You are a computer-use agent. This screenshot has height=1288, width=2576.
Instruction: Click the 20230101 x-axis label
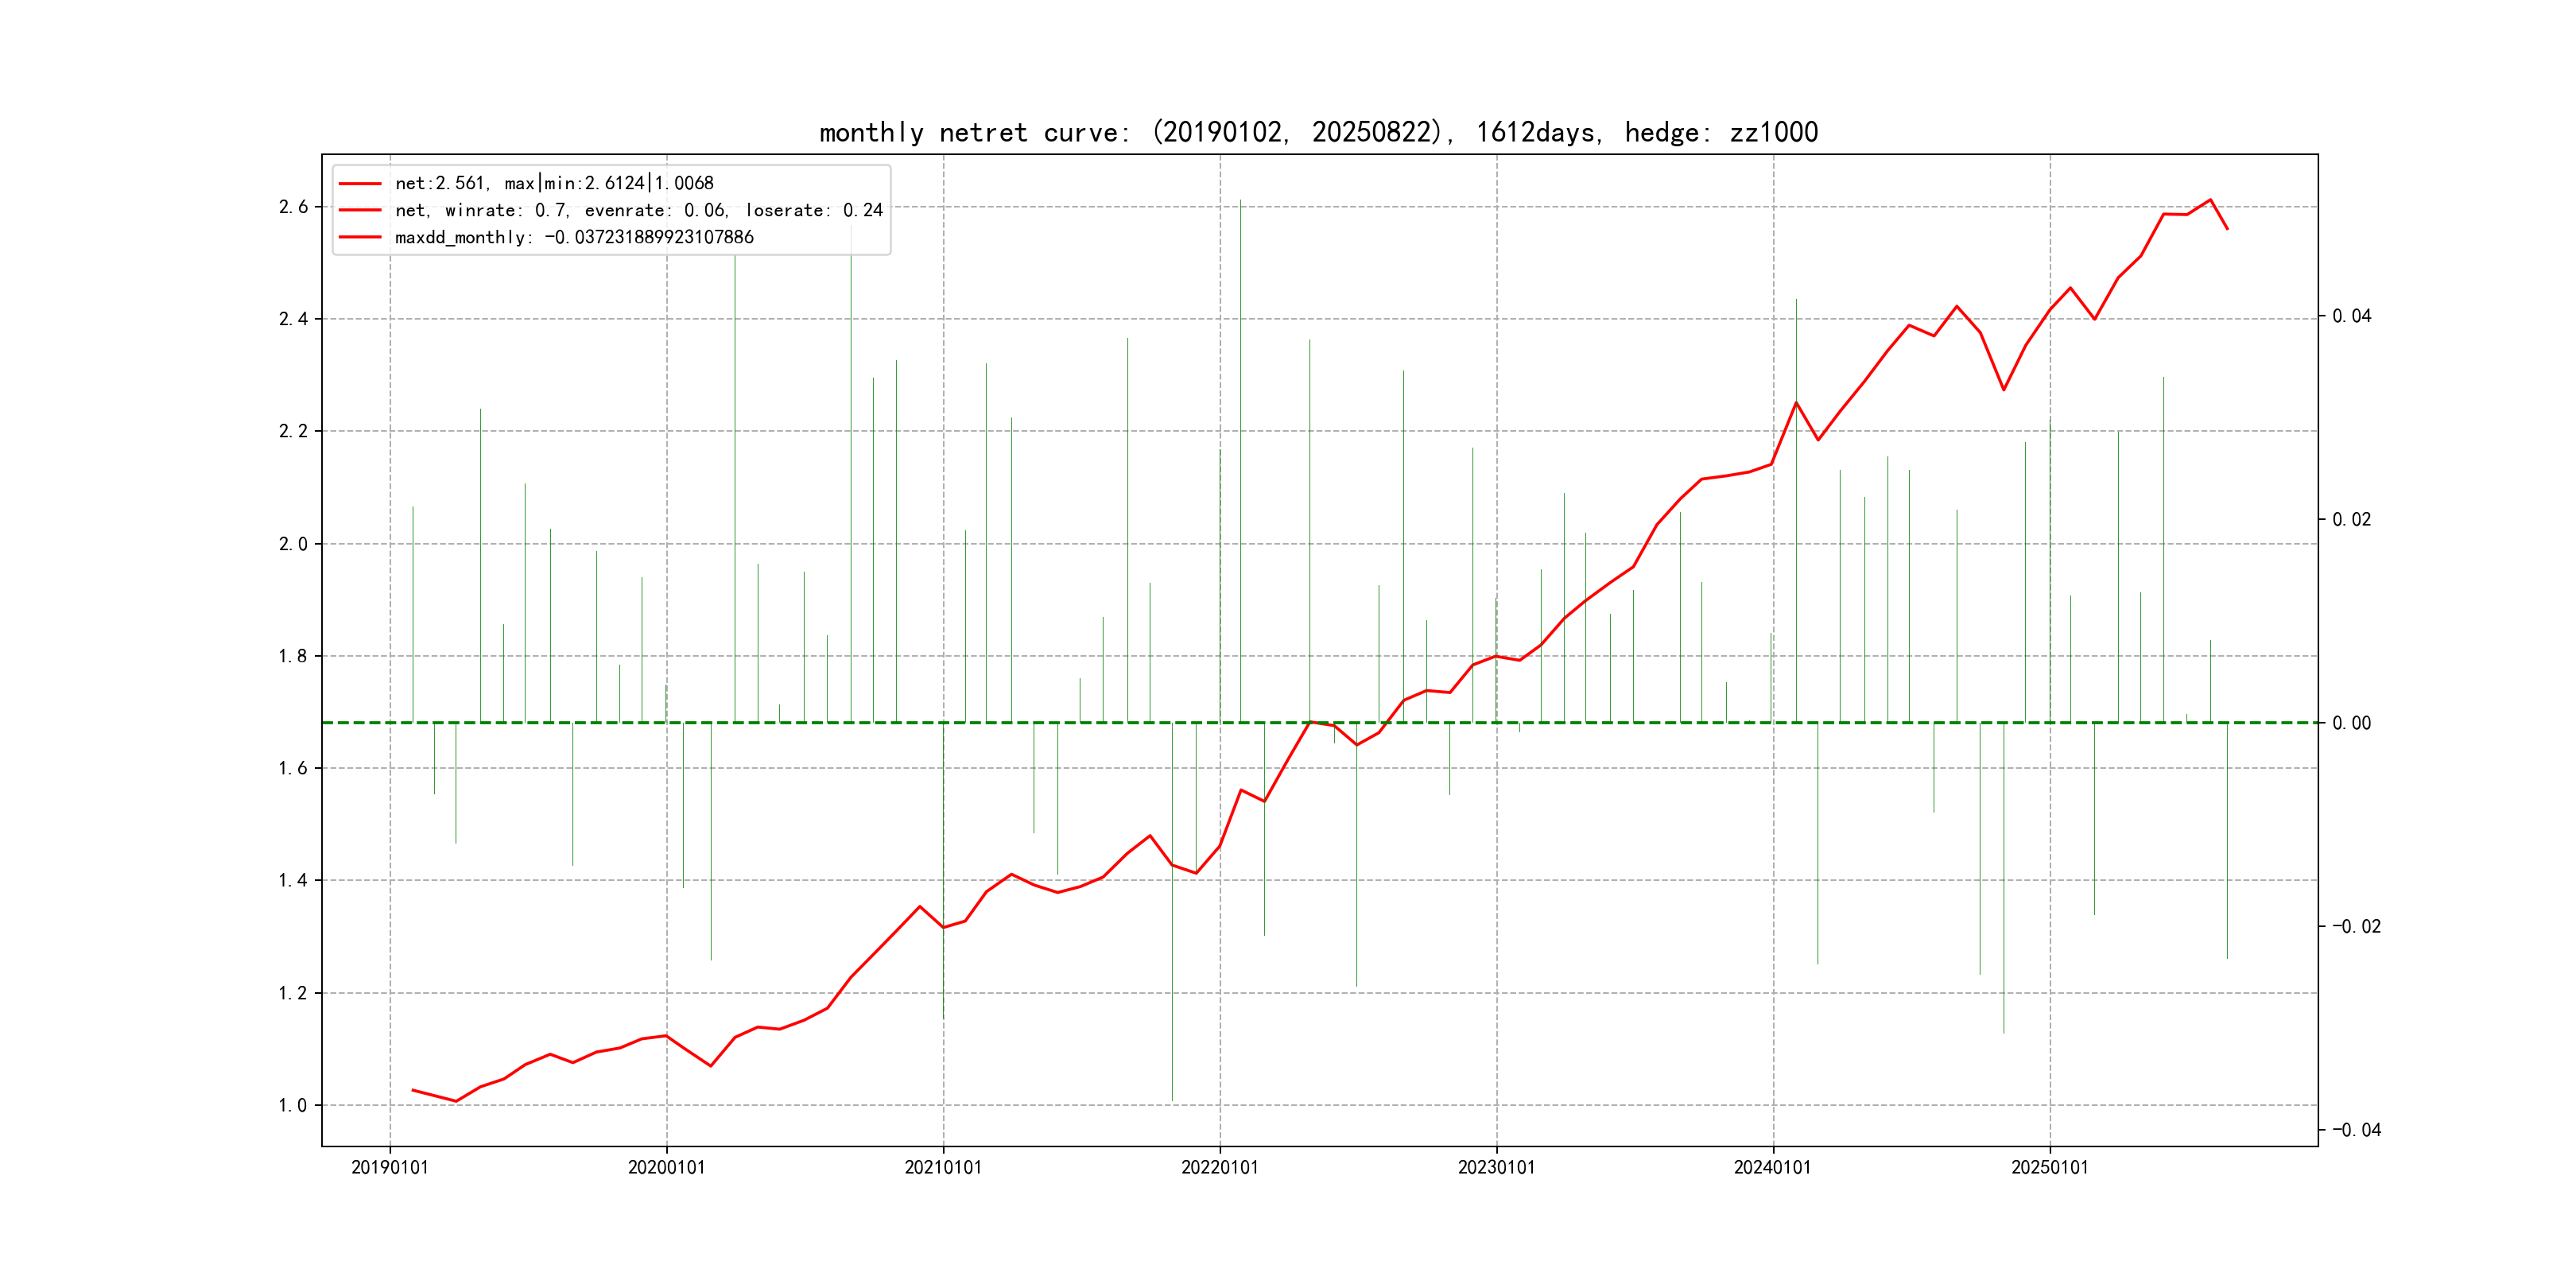[1496, 1167]
